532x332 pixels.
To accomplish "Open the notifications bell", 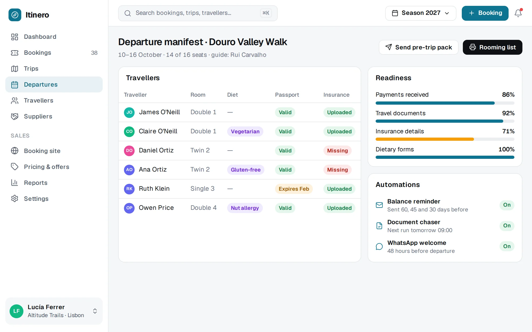I will pos(518,13).
